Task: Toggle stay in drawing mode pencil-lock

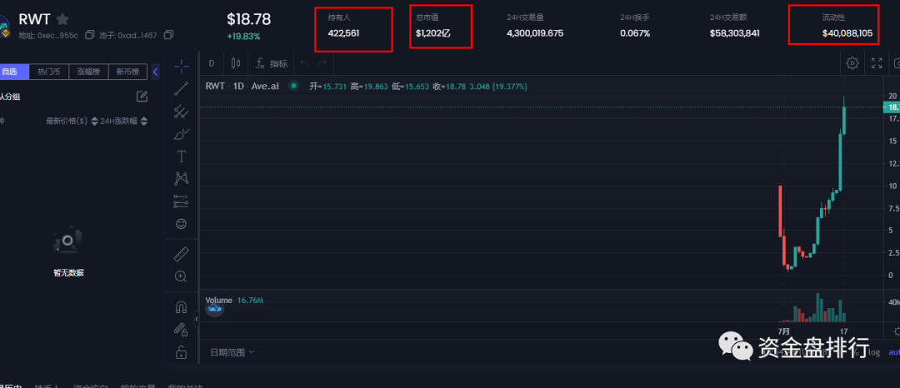Action: point(182,330)
